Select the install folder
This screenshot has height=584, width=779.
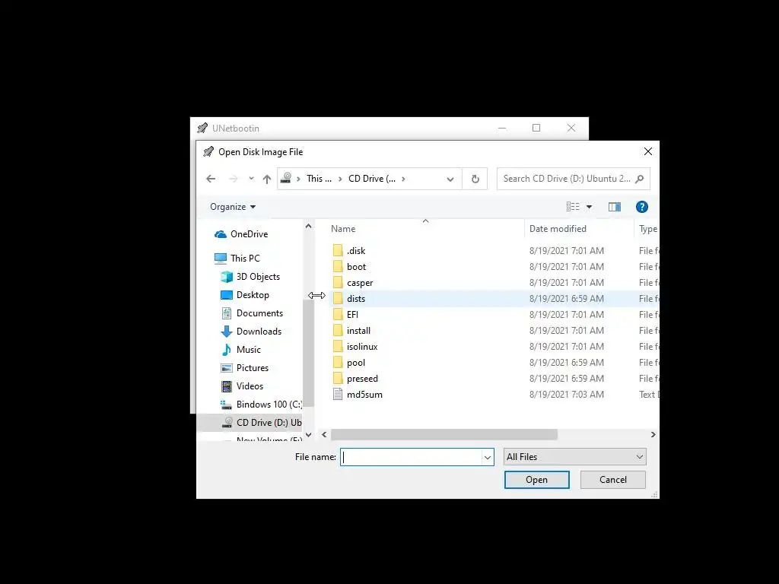coord(358,331)
